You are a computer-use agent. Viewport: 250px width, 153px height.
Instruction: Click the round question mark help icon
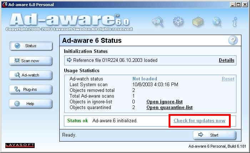point(233,40)
